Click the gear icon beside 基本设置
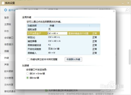Image resolution: width=131 pixels, height=95 pixels. [6, 10]
